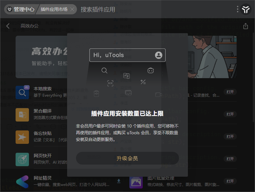
Task: Click 打开 button beside 聚合翻译 row
Action: [230, 114]
